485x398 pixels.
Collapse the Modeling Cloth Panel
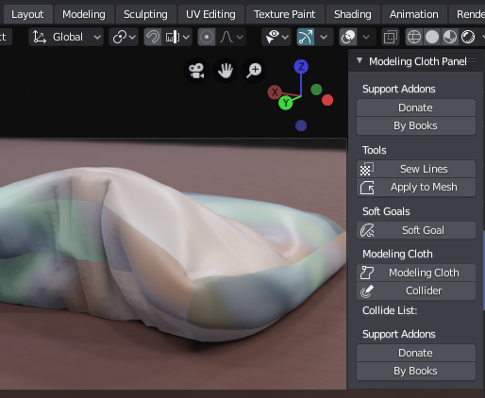pos(360,60)
